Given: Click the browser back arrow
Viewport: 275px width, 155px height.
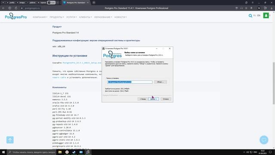Looking at the screenshot, I should pyautogui.click(x=3, y=8).
